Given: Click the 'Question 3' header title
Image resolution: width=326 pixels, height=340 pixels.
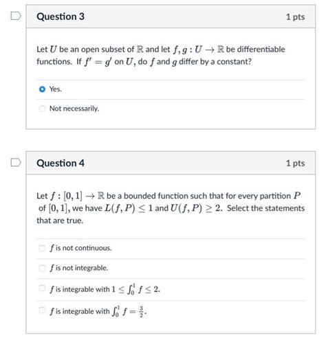Looking at the screenshot, I should [x=61, y=16].
